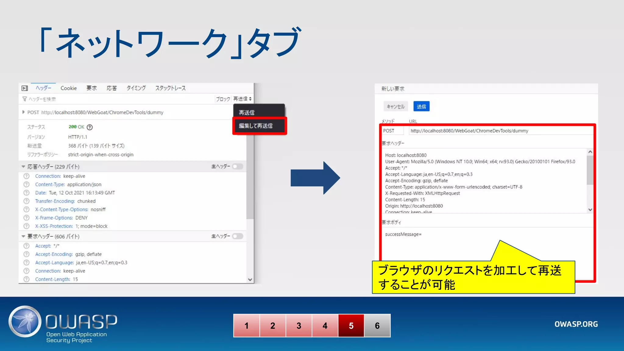Click help icon beside Accept request header
Viewport: 624px width, 351px height.
[27, 246]
